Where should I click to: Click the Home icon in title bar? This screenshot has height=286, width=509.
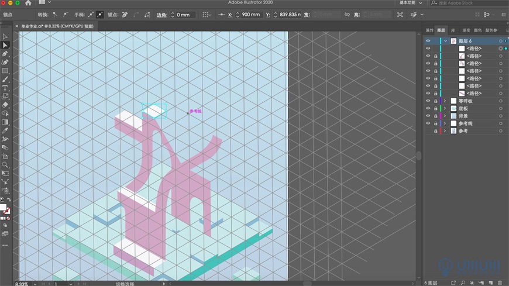[28, 3]
